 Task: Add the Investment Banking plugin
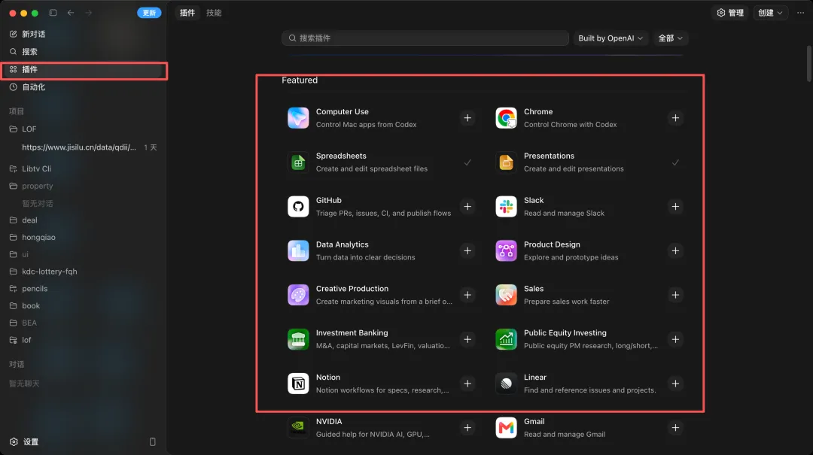[467, 339]
